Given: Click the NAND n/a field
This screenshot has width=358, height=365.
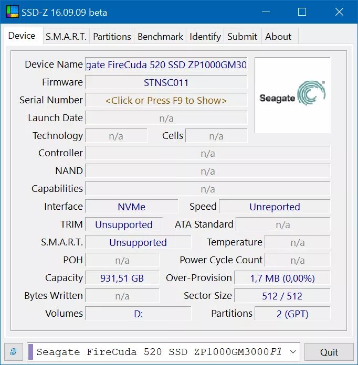Looking at the screenshot, I should click(208, 171).
